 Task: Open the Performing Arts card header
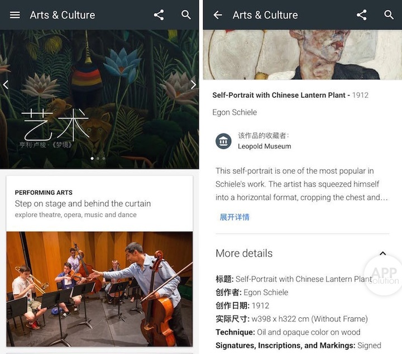(x=99, y=204)
